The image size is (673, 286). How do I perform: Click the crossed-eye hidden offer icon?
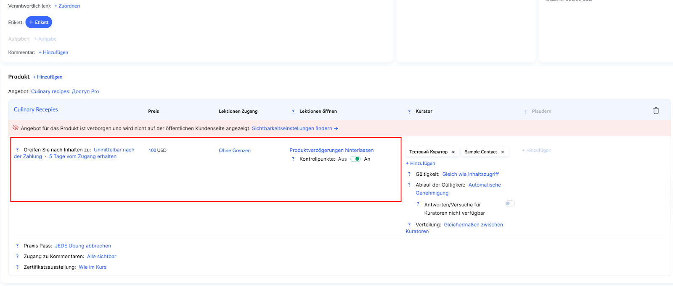(x=16, y=128)
